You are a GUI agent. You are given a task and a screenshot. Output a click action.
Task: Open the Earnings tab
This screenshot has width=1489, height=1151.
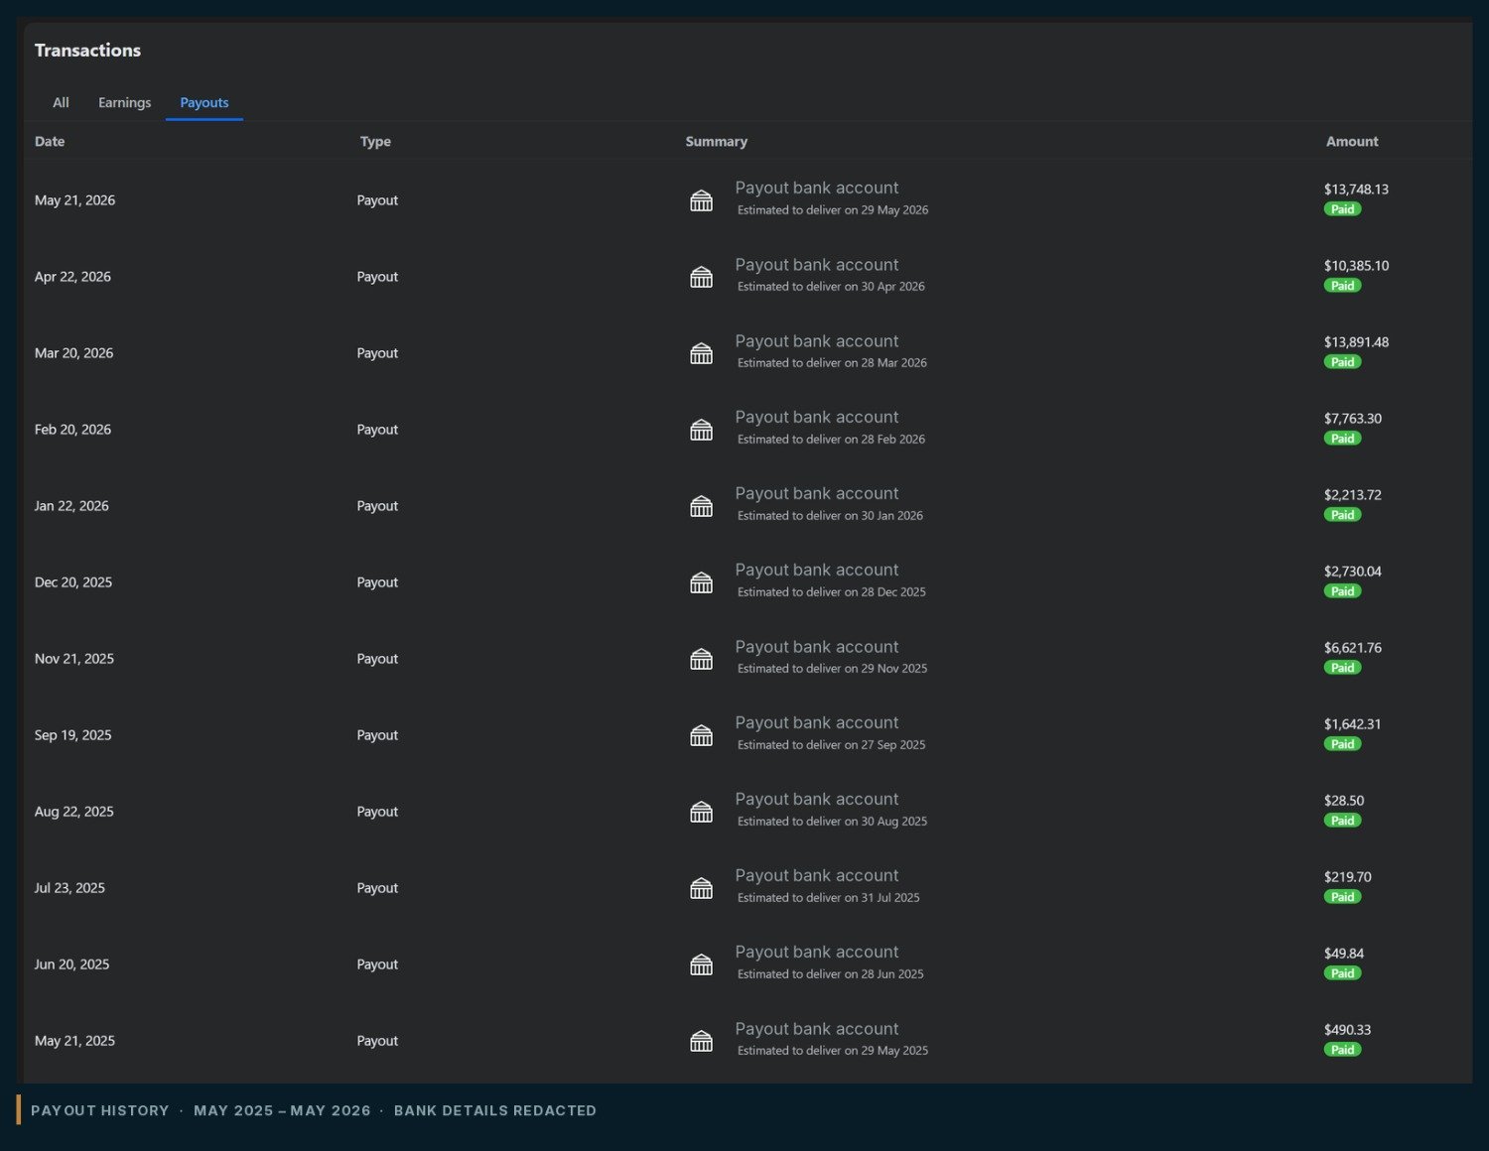125,102
